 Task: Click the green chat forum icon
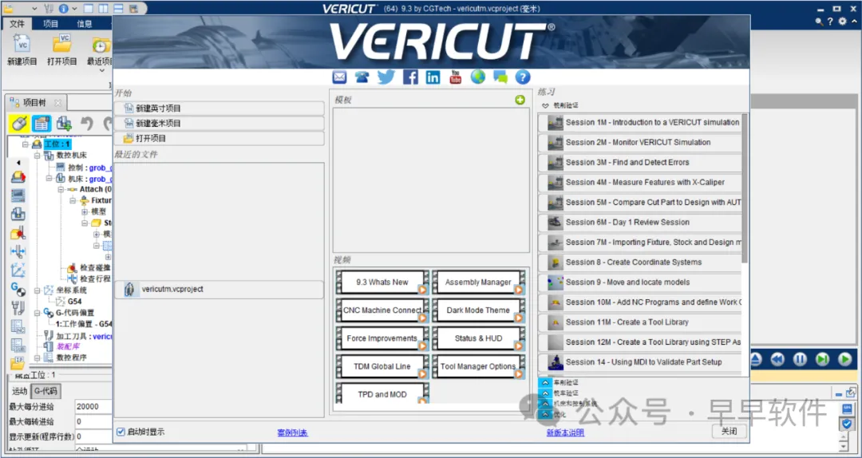(500, 77)
